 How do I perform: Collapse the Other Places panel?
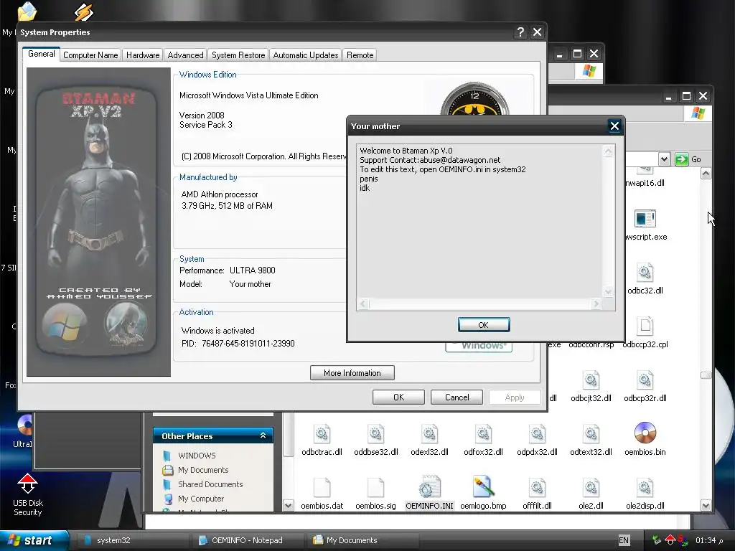point(263,435)
